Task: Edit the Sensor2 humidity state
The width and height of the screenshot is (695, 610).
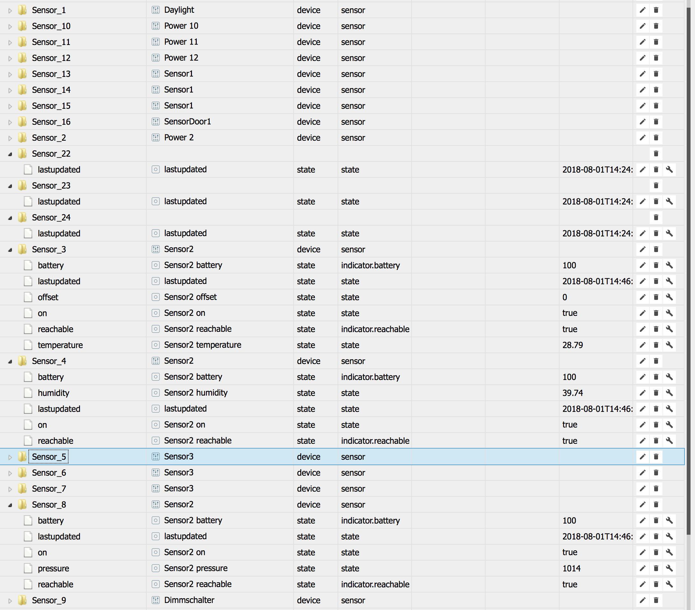Action: tap(642, 393)
